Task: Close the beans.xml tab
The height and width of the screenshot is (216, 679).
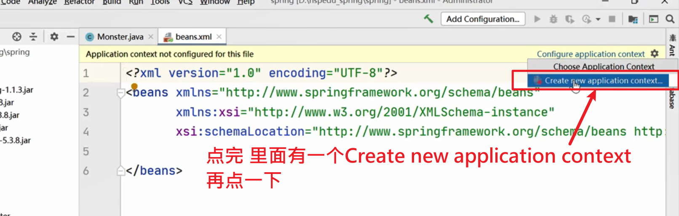Action: point(219,37)
